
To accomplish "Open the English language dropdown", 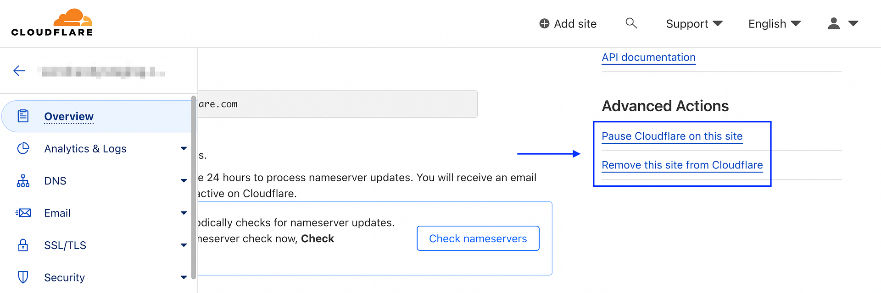I will [774, 24].
